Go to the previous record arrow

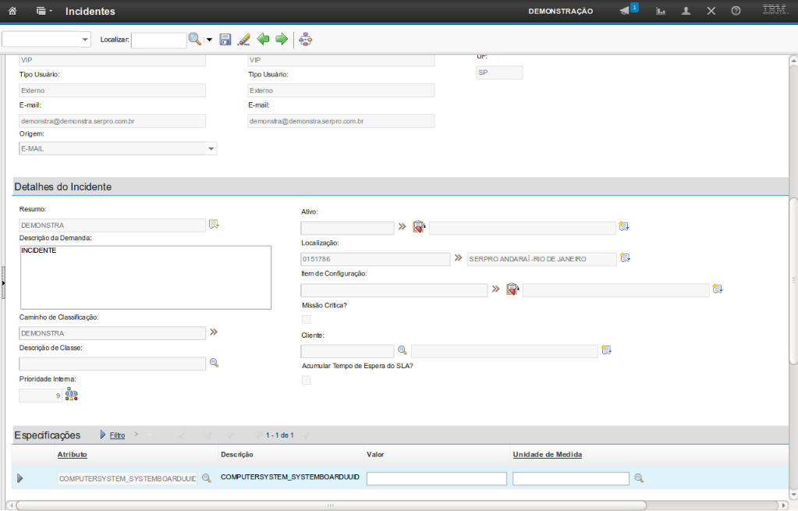click(264, 39)
